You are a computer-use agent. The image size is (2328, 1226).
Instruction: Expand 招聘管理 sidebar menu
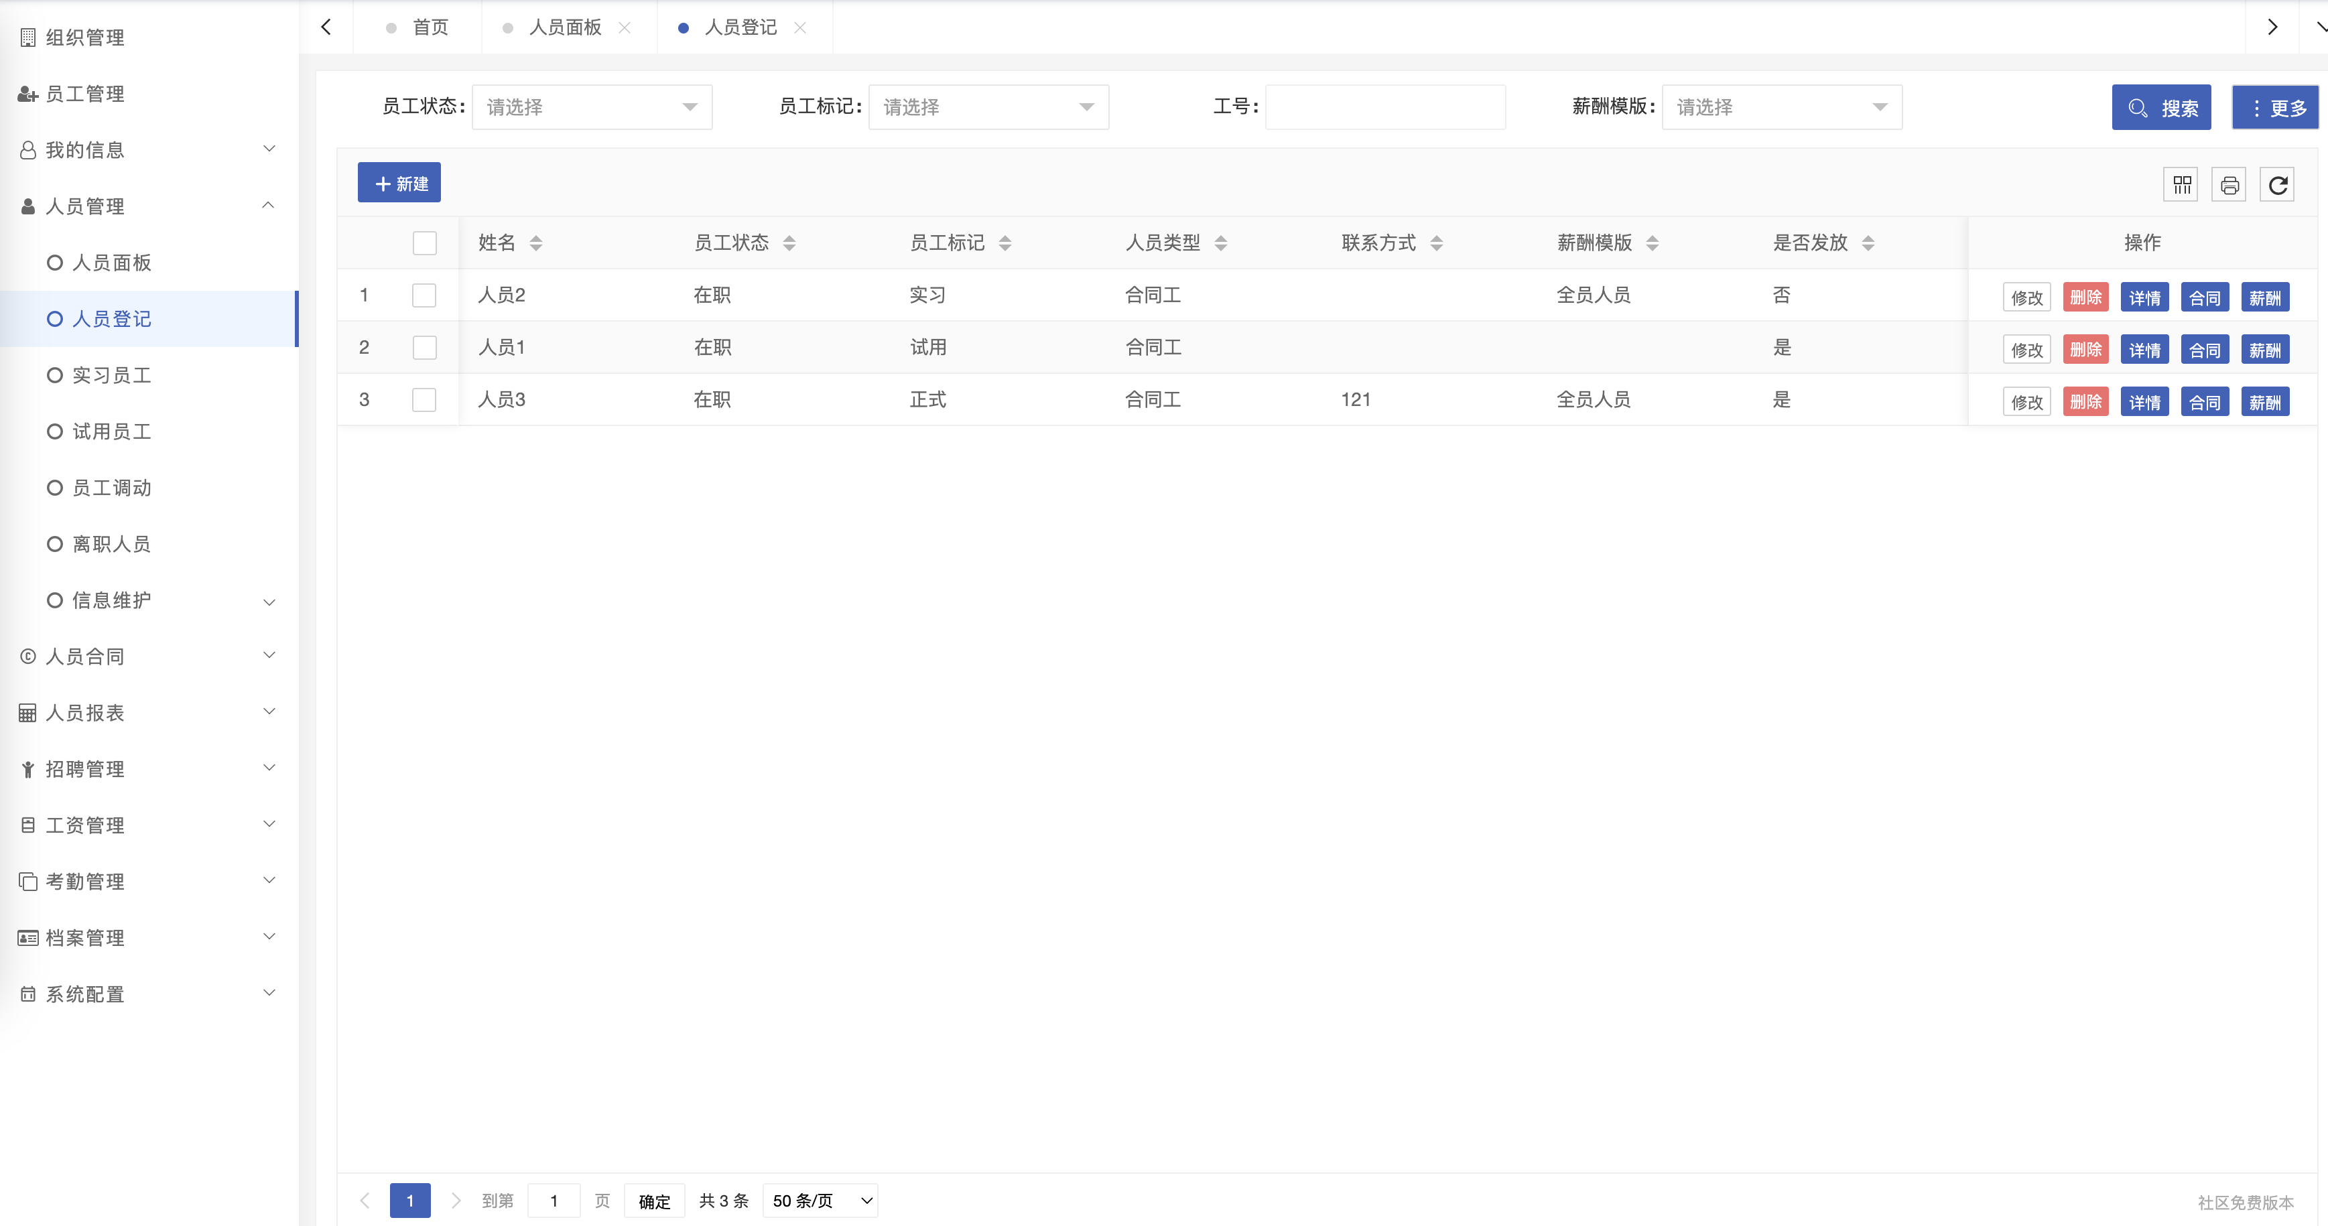(149, 769)
